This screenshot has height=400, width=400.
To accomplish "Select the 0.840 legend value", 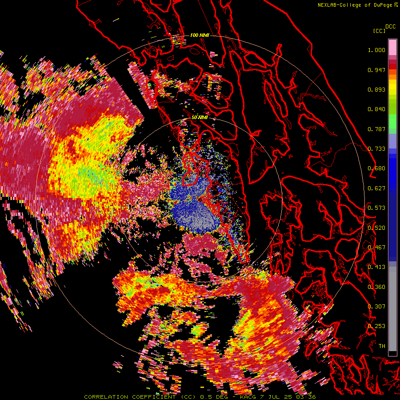I will click(376, 109).
